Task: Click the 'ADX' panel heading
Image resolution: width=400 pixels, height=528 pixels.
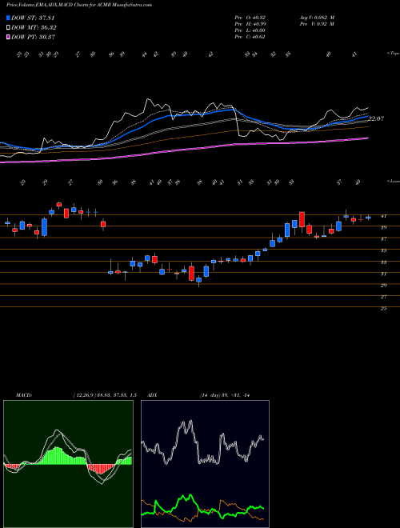Action: point(152,395)
